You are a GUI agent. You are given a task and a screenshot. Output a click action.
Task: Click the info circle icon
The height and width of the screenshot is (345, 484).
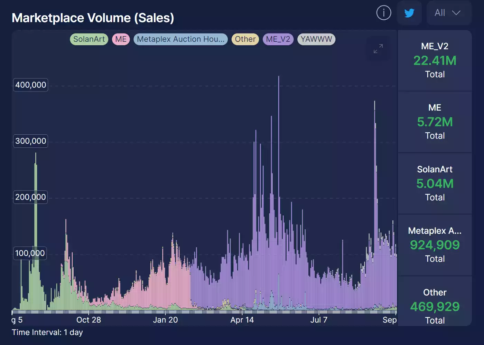pos(383,13)
